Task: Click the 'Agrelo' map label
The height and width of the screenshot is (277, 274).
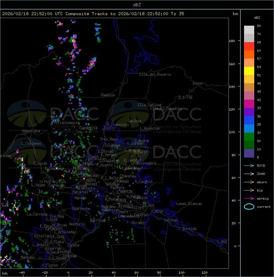Action: 80,198
